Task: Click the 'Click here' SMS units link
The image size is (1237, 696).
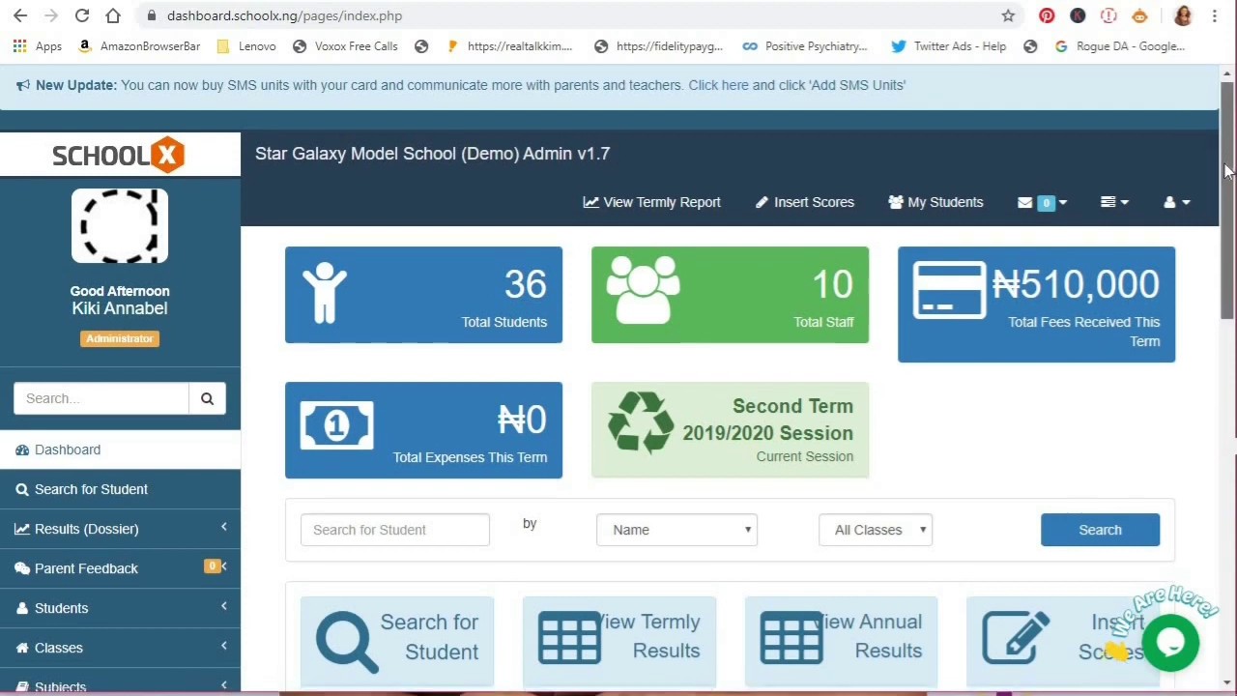Action: [718, 85]
